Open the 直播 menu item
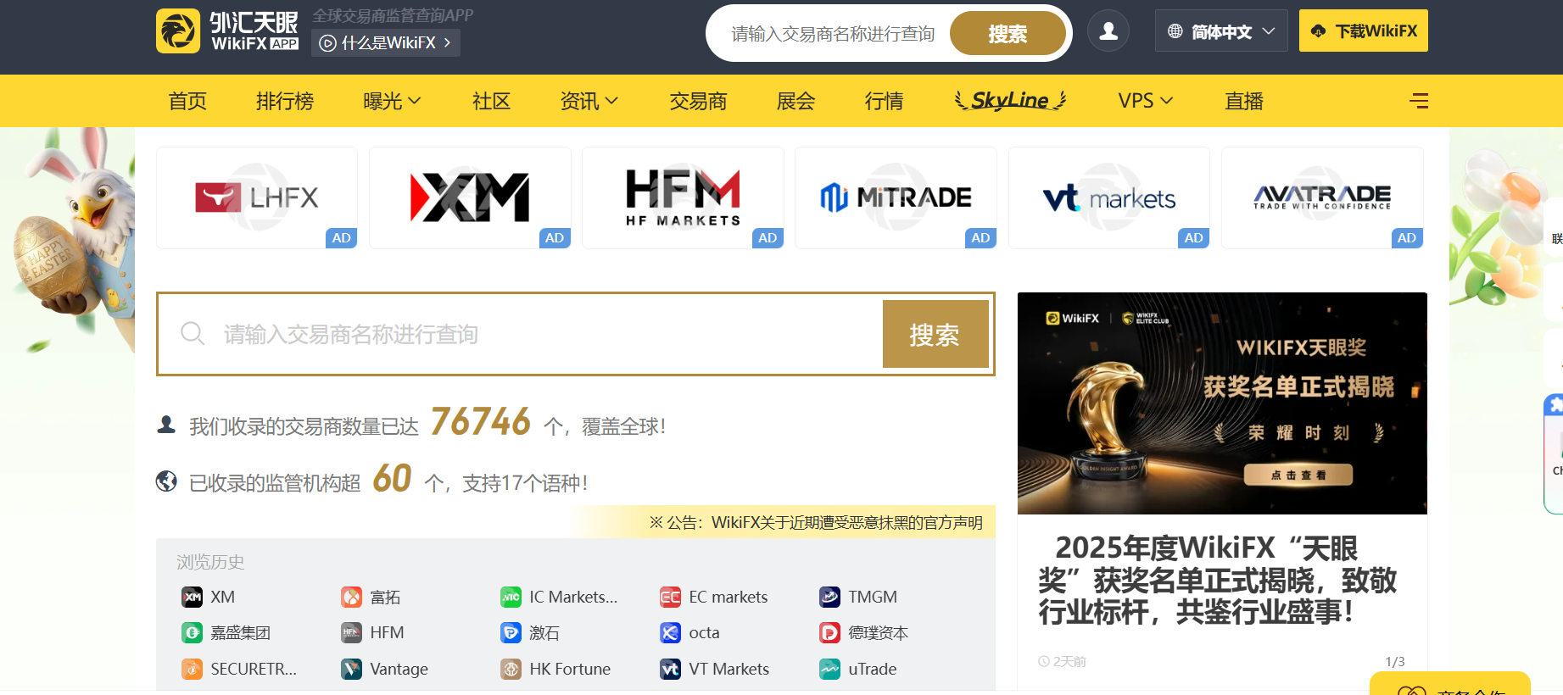The image size is (1563, 695). tap(1244, 101)
